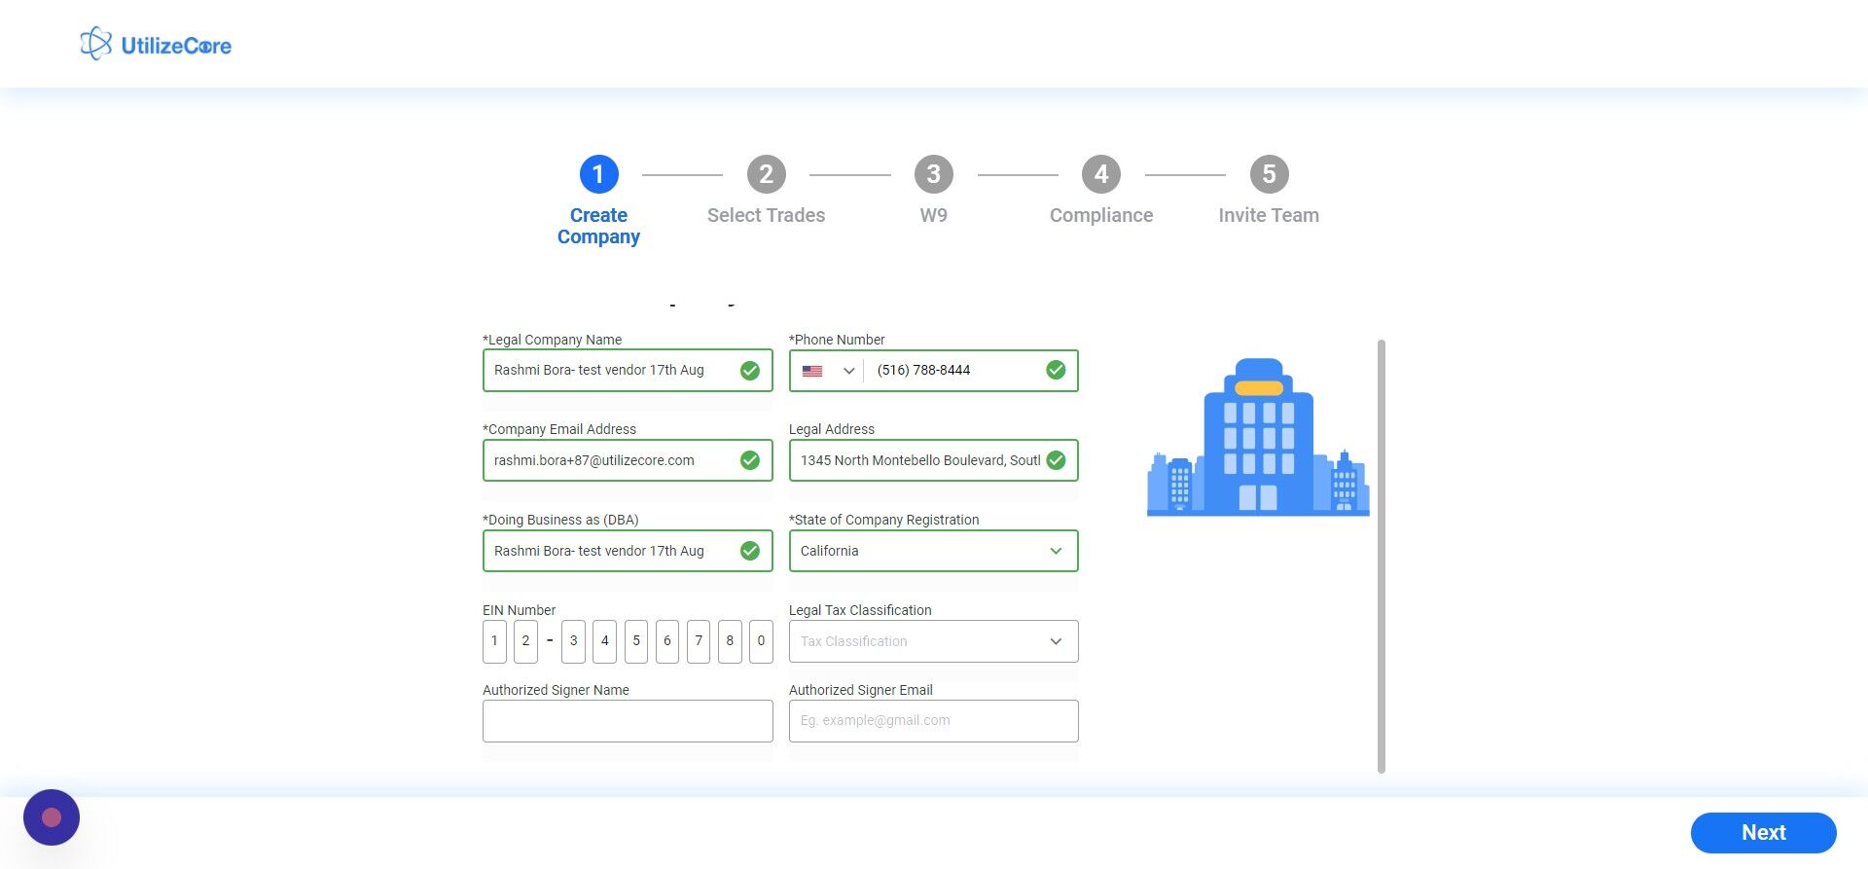Select EIN digit box containing 8
This screenshot has height=869, width=1868.
click(730, 641)
